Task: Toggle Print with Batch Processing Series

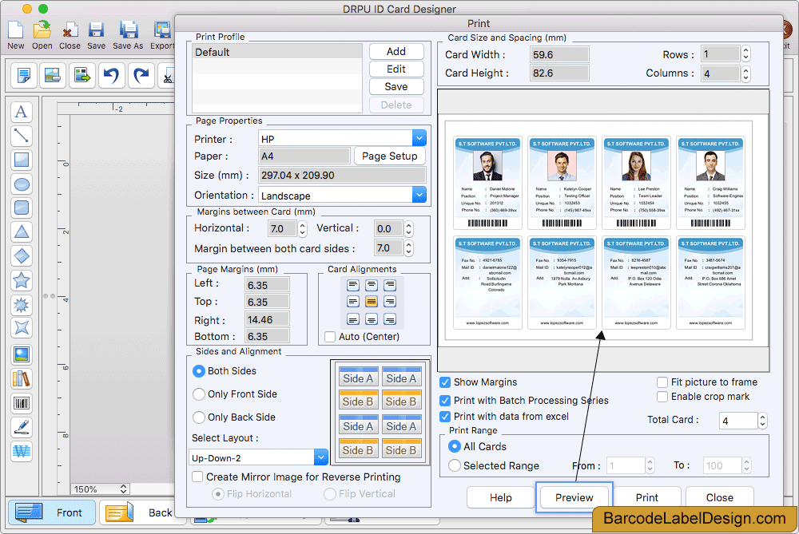Action: 445,401
